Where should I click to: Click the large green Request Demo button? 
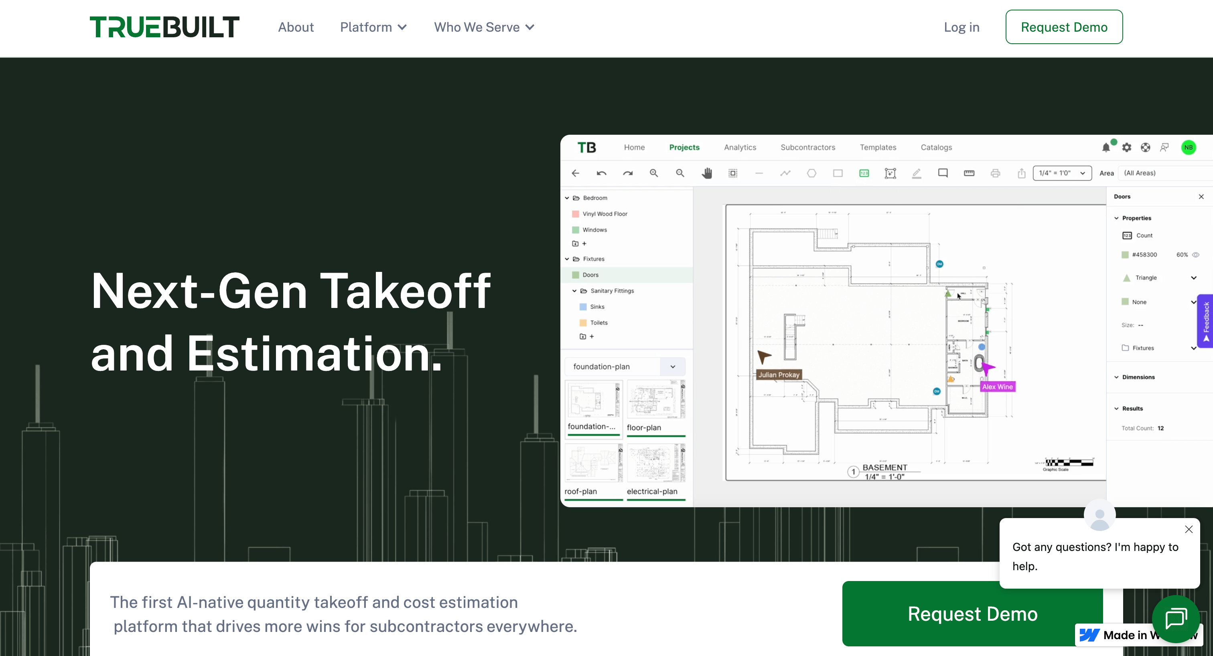972,613
